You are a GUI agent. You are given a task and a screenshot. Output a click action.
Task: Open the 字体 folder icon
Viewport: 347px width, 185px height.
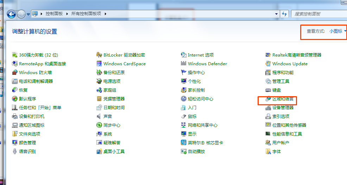(268, 152)
